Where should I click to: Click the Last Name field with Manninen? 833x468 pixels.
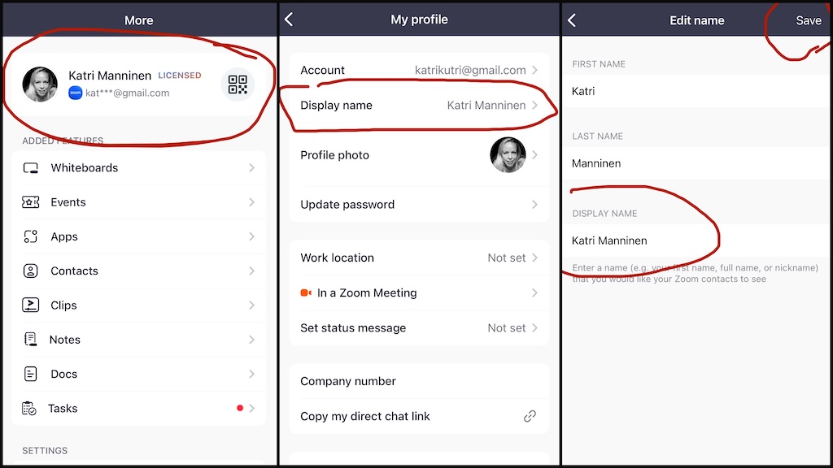point(696,162)
